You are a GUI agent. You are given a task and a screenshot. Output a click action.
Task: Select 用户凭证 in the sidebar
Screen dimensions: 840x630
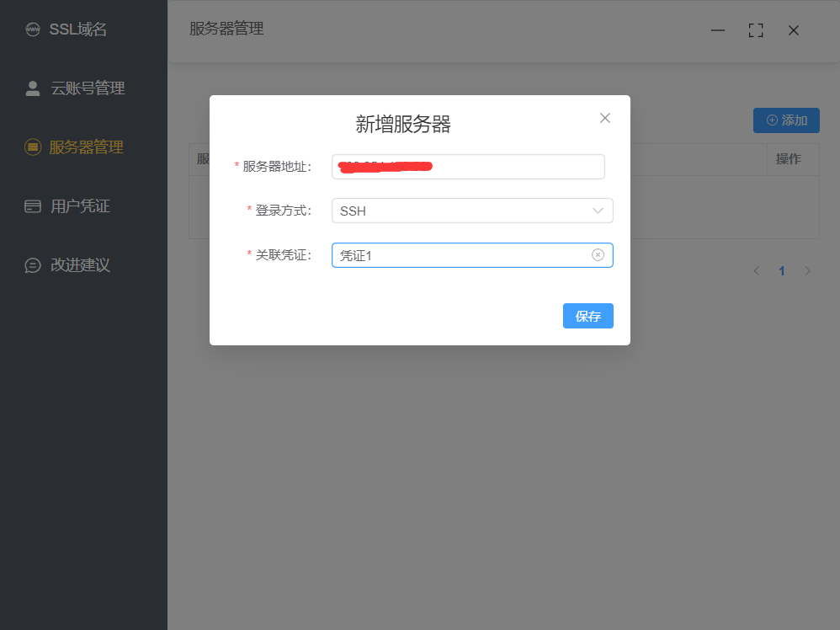click(80, 206)
